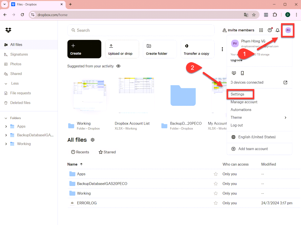Open the apps grid icon
301x225 pixels.
pyautogui.click(x=261, y=30)
